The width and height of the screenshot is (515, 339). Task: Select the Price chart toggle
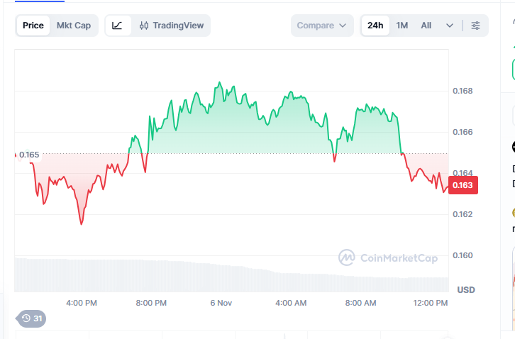point(33,26)
